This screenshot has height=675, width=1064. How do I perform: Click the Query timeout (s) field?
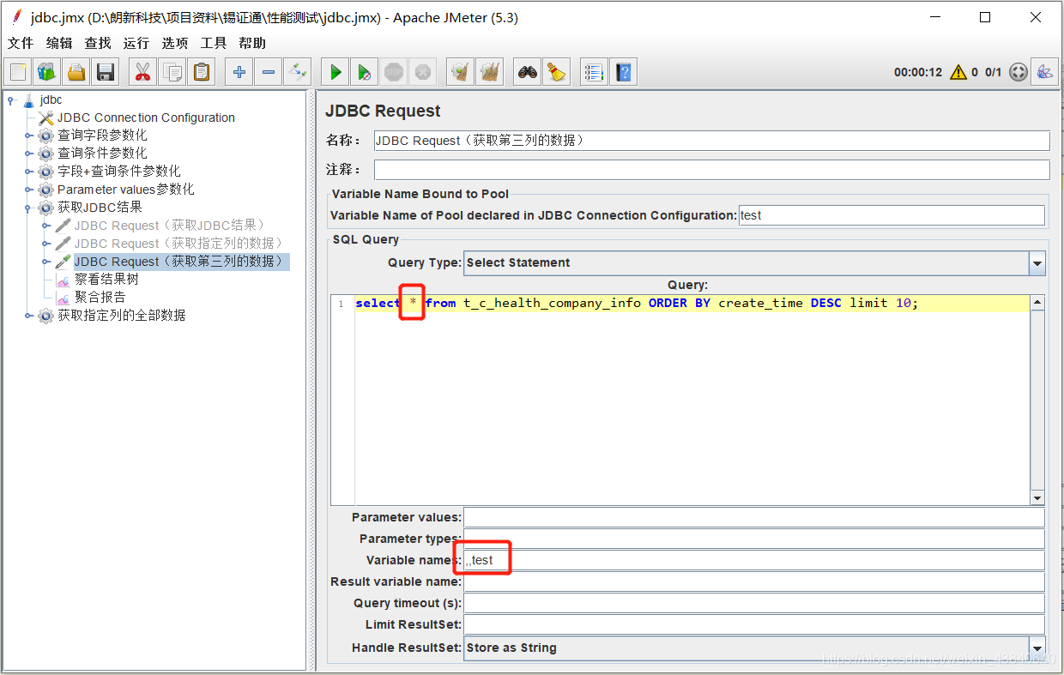[754, 603]
